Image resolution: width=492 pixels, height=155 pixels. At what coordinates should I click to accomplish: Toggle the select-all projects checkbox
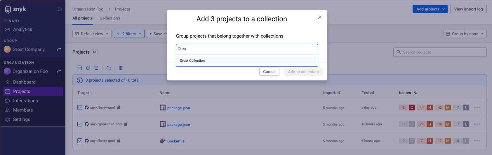coord(79,68)
